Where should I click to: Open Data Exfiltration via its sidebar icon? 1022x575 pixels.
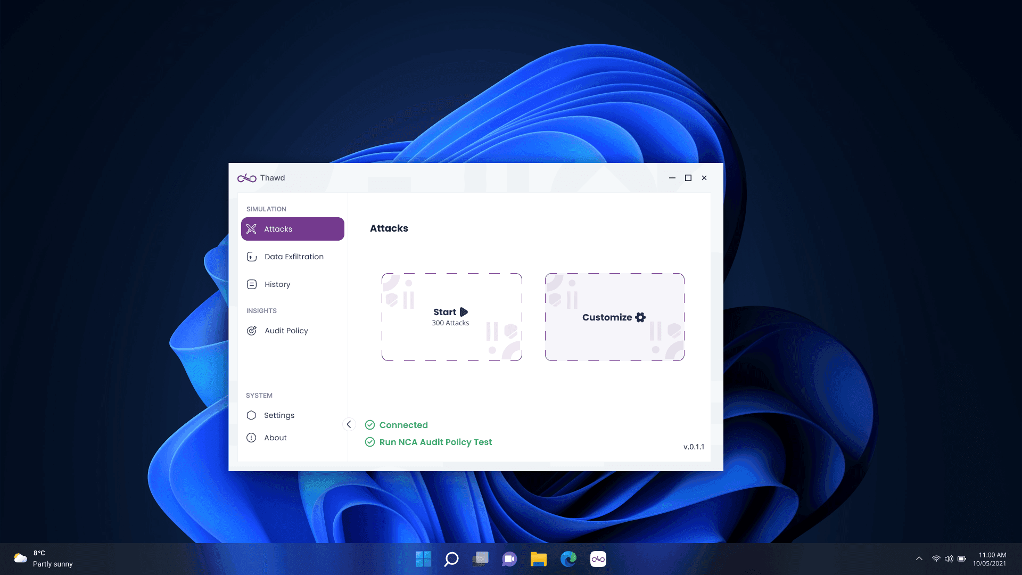pos(252,257)
